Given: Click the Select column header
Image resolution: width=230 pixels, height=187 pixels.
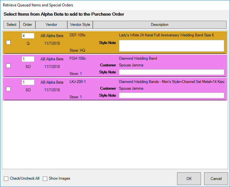Looking at the screenshot, I should pyautogui.click(x=11, y=25).
